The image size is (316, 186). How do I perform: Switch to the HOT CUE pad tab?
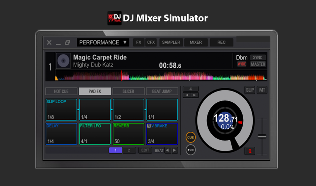pos(61,91)
